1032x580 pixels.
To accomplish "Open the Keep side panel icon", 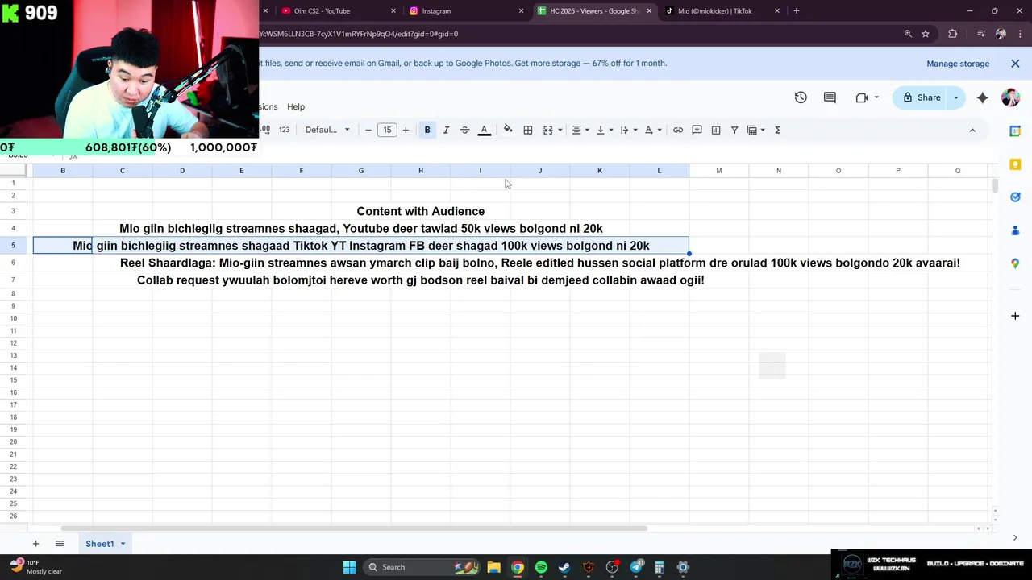I will point(1015,164).
